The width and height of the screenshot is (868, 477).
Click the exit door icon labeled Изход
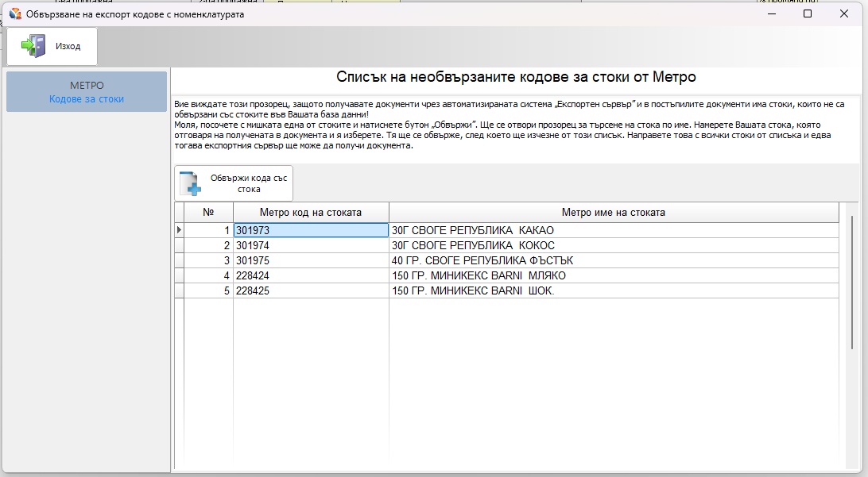pyautogui.click(x=33, y=46)
